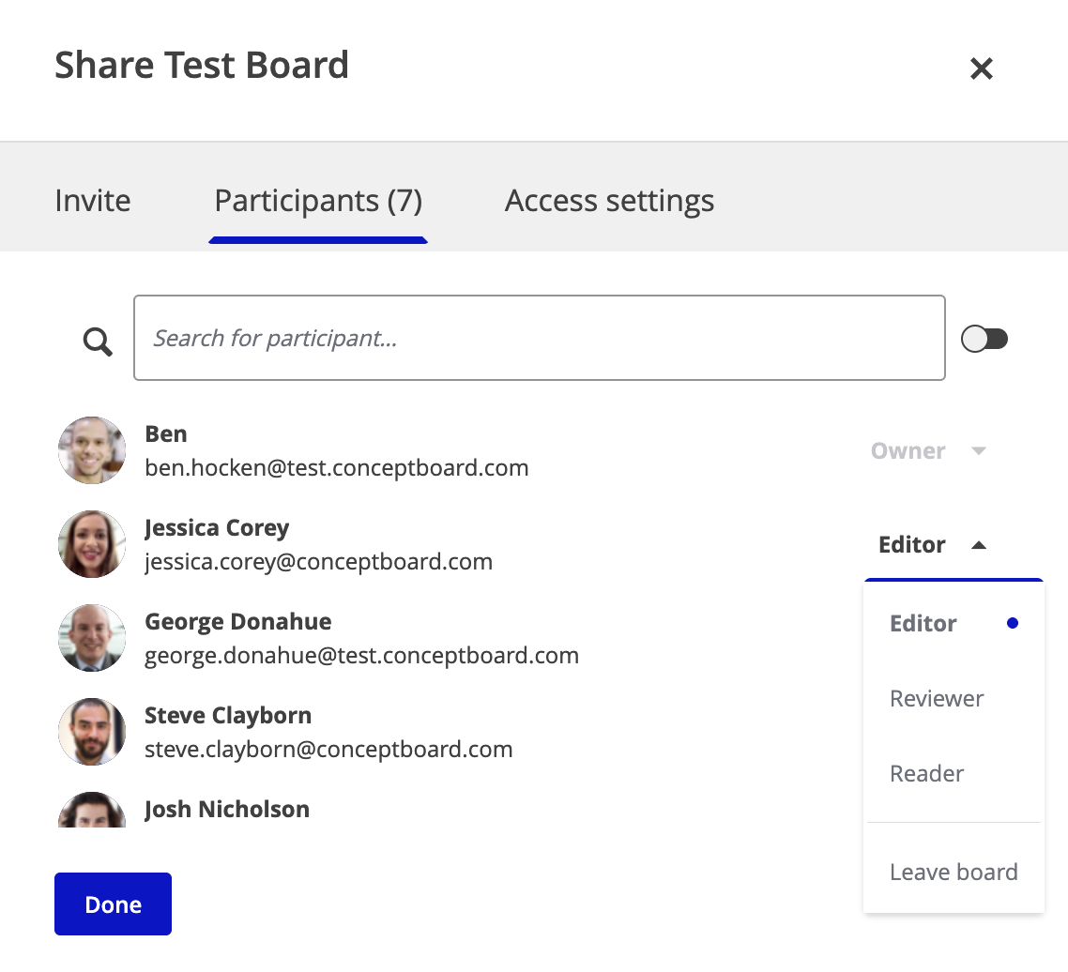Set role to Reader in dropdown
1068x972 pixels.
click(927, 774)
